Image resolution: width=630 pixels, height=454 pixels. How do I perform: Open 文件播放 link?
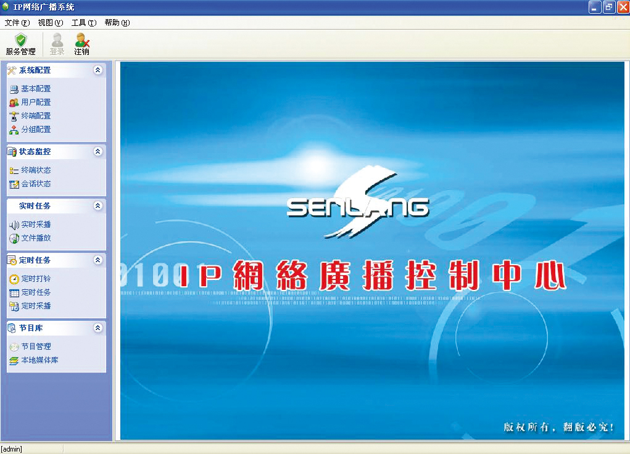click(x=36, y=238)
